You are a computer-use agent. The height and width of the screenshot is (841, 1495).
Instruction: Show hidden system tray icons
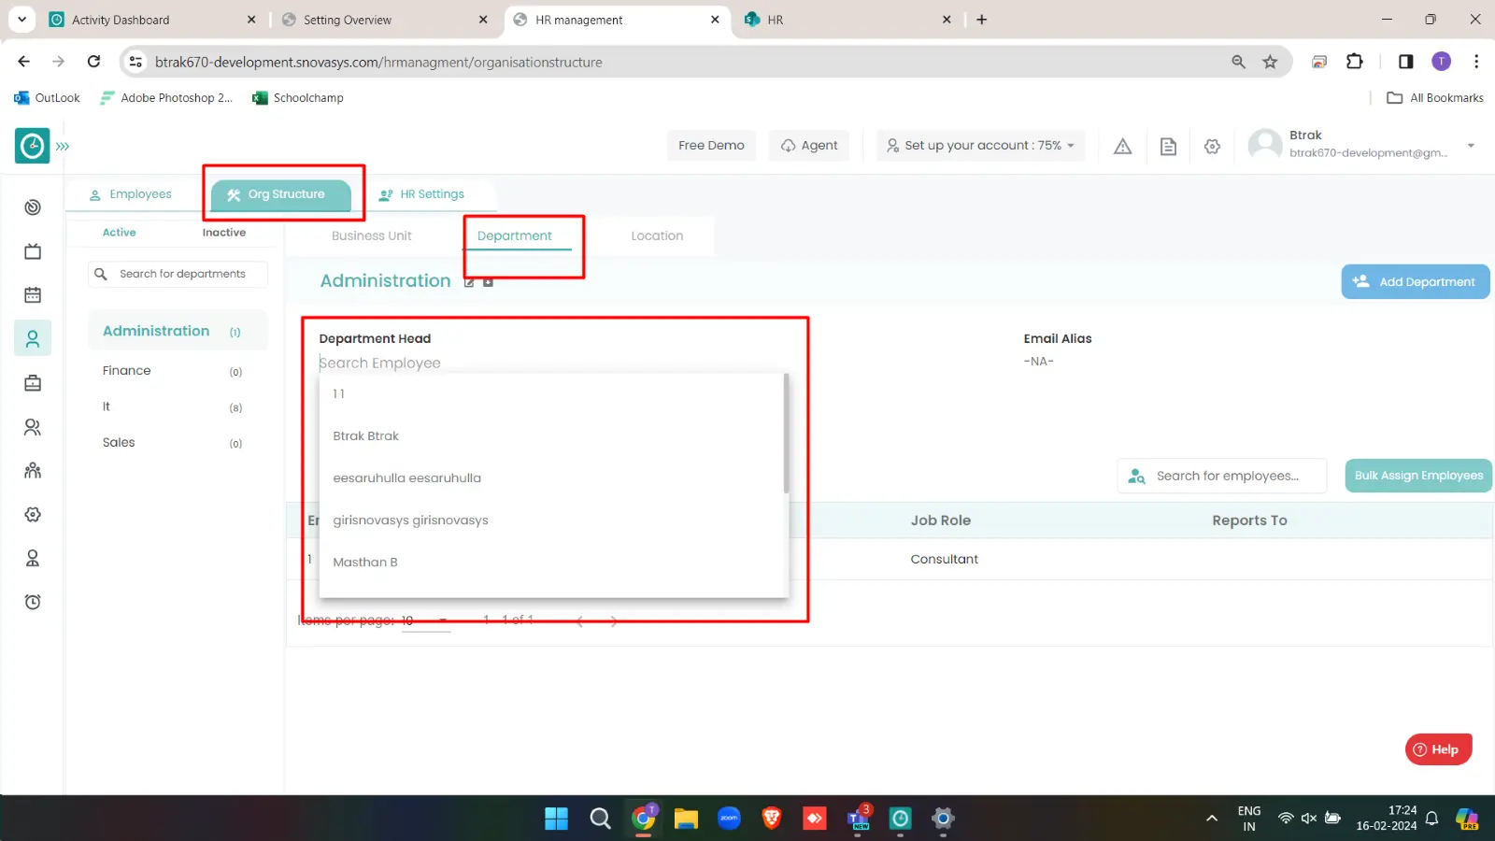tap(1212, 819)
